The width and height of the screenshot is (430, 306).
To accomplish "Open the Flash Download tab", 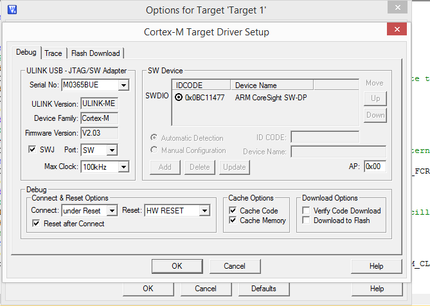I will click(x=95, y=53).
